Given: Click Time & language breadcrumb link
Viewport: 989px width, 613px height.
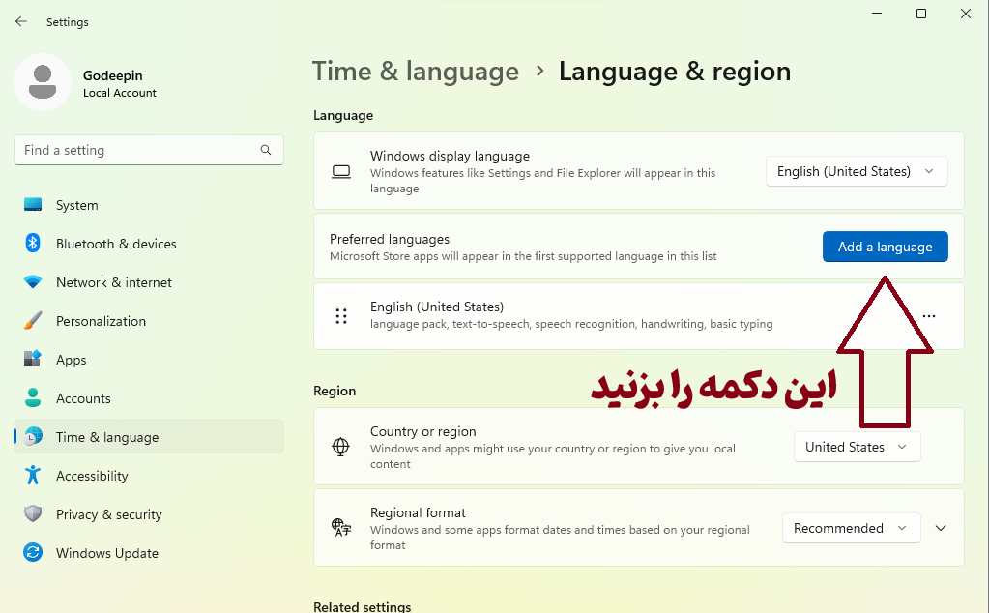Looking at the screenshot, I should [x=415, y=72].
